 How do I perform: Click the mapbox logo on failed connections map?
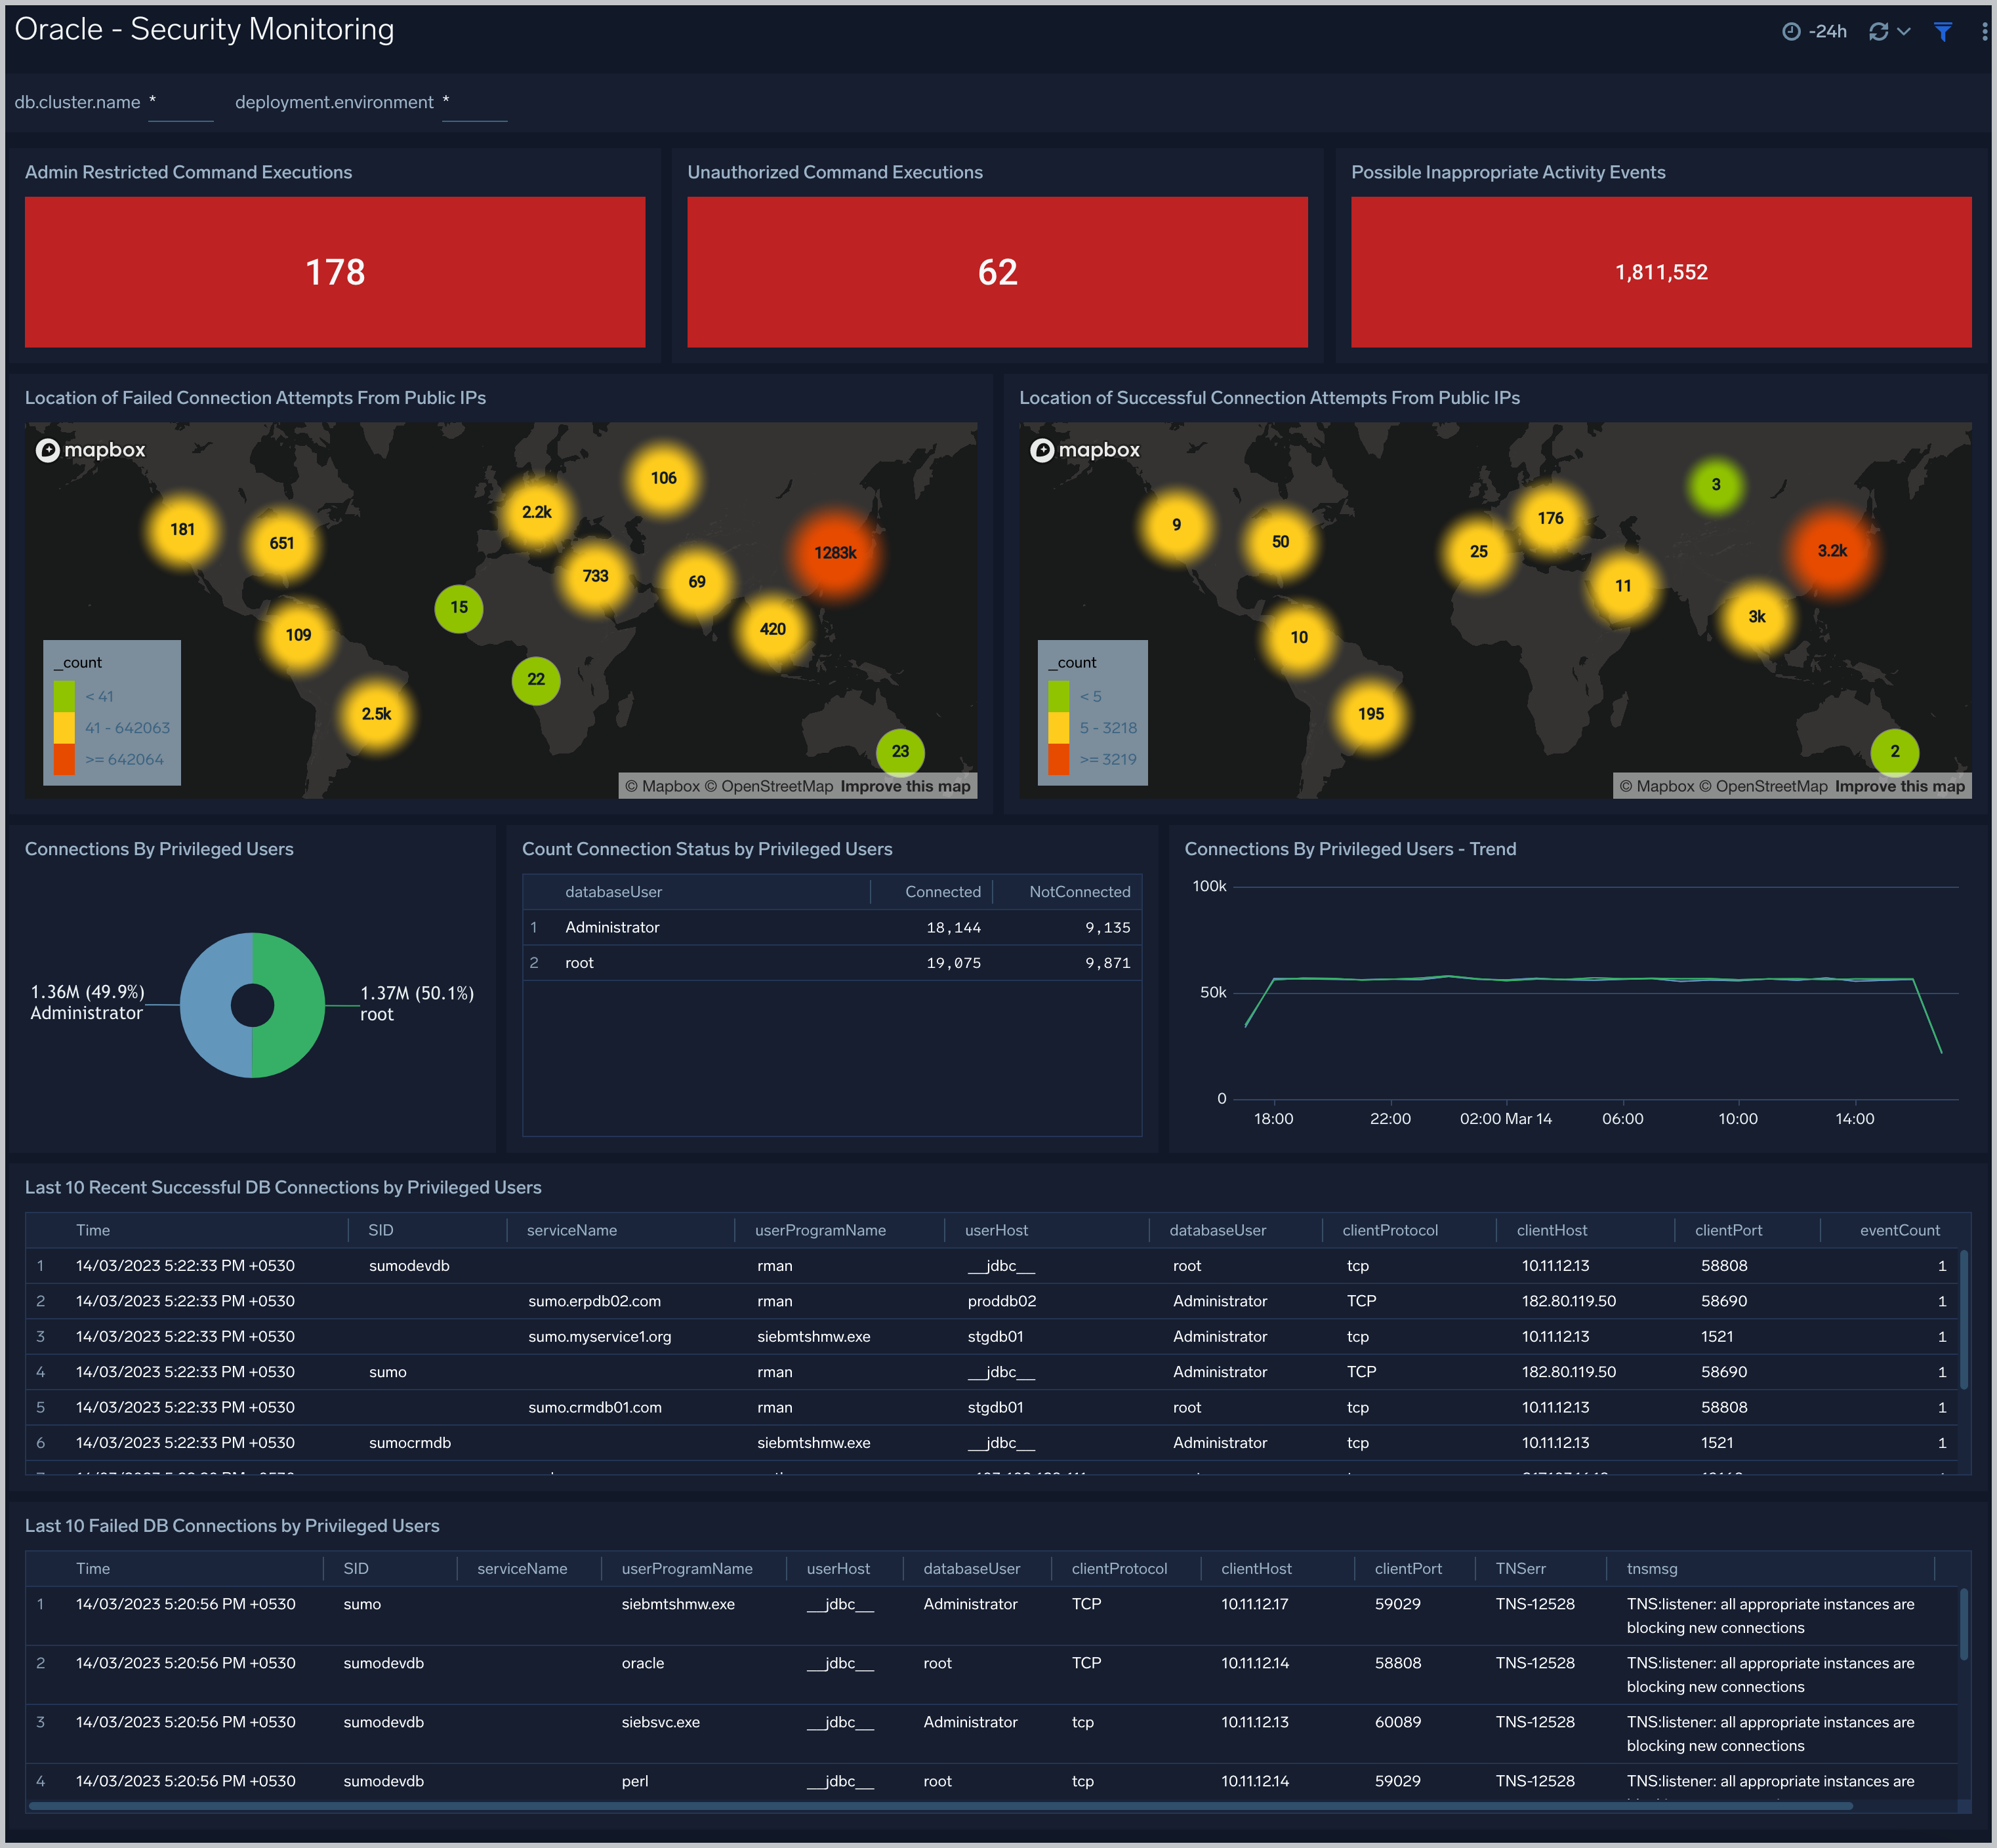pos(91,450)
